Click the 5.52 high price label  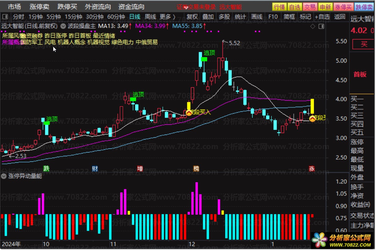(234, 44)
